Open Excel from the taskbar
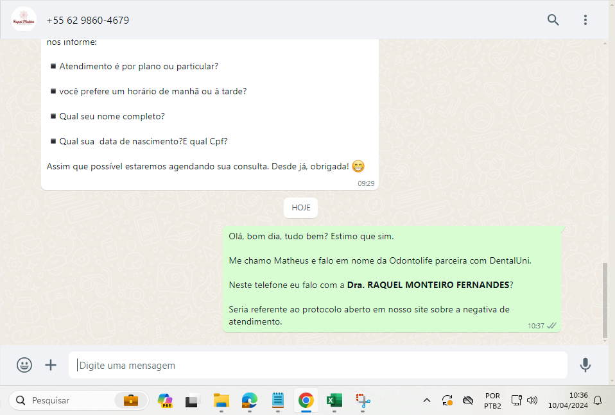 click(x=334, y=400)
